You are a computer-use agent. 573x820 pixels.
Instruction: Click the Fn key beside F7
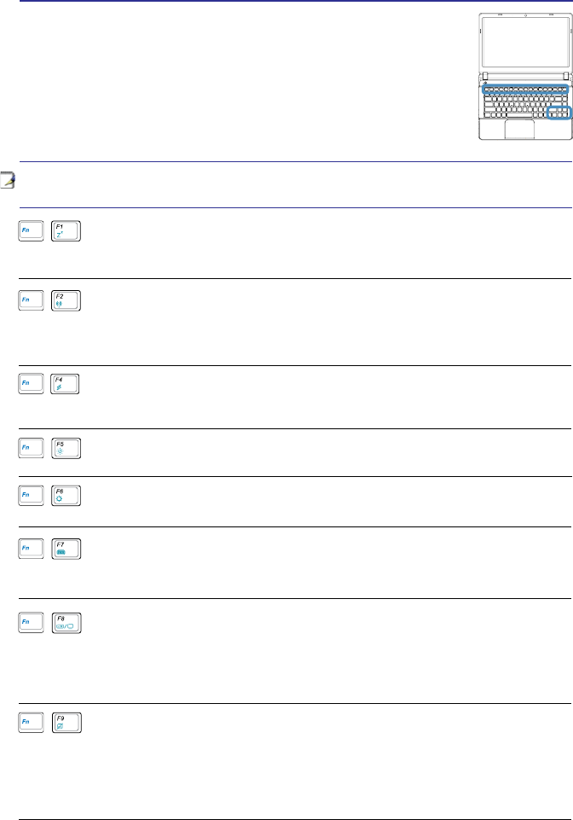click(28, 550)
